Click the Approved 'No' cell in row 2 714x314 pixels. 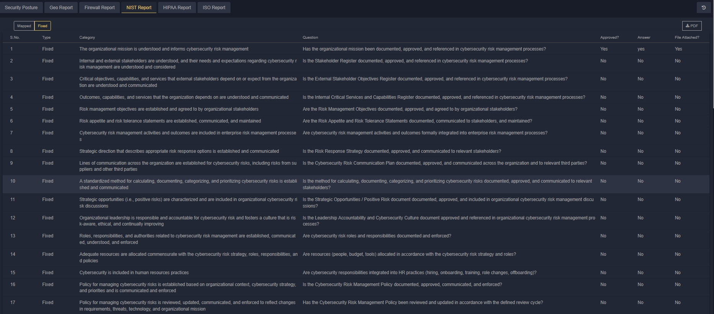click(x=603, y=61)
